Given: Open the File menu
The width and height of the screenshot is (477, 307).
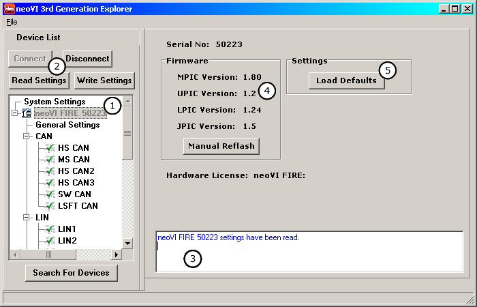Looking at the screenshot, I should (x=12, y=22).
